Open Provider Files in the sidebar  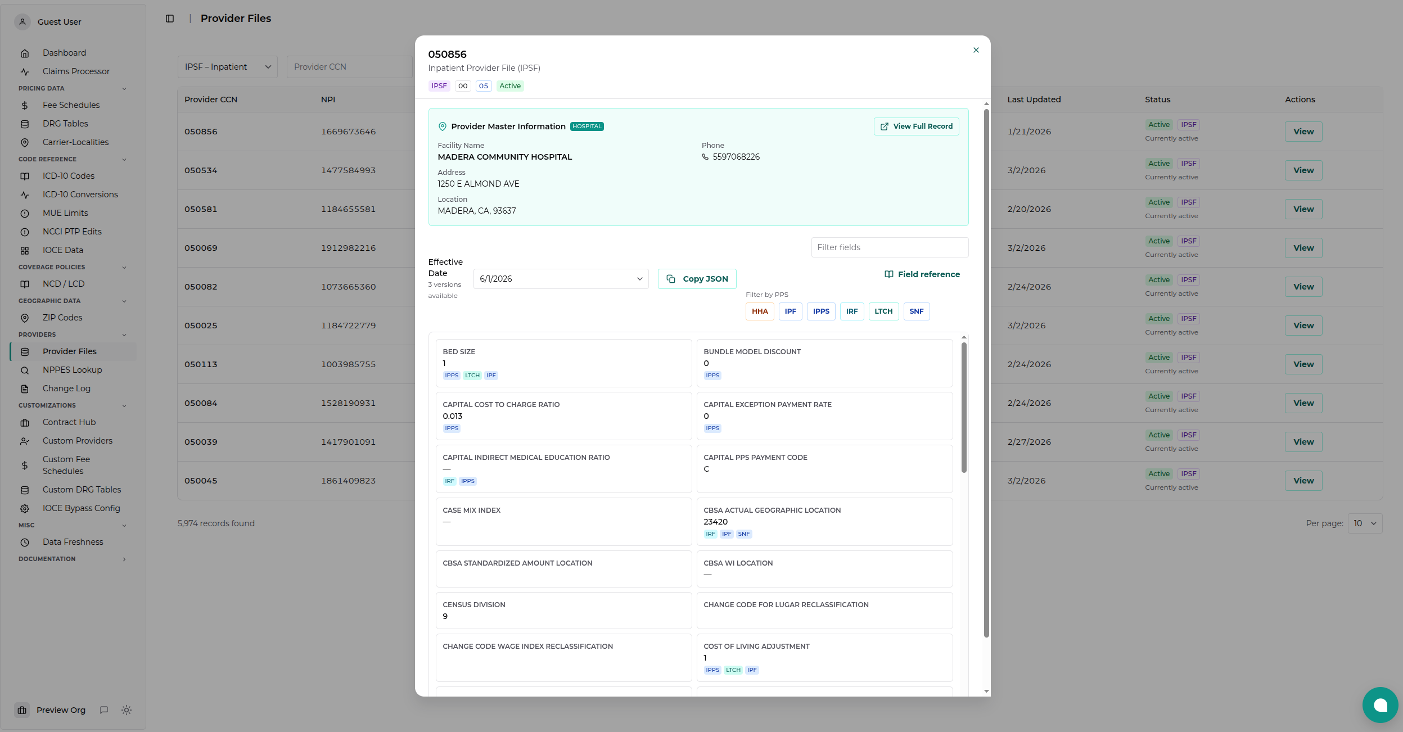click(x=73, y=351)
